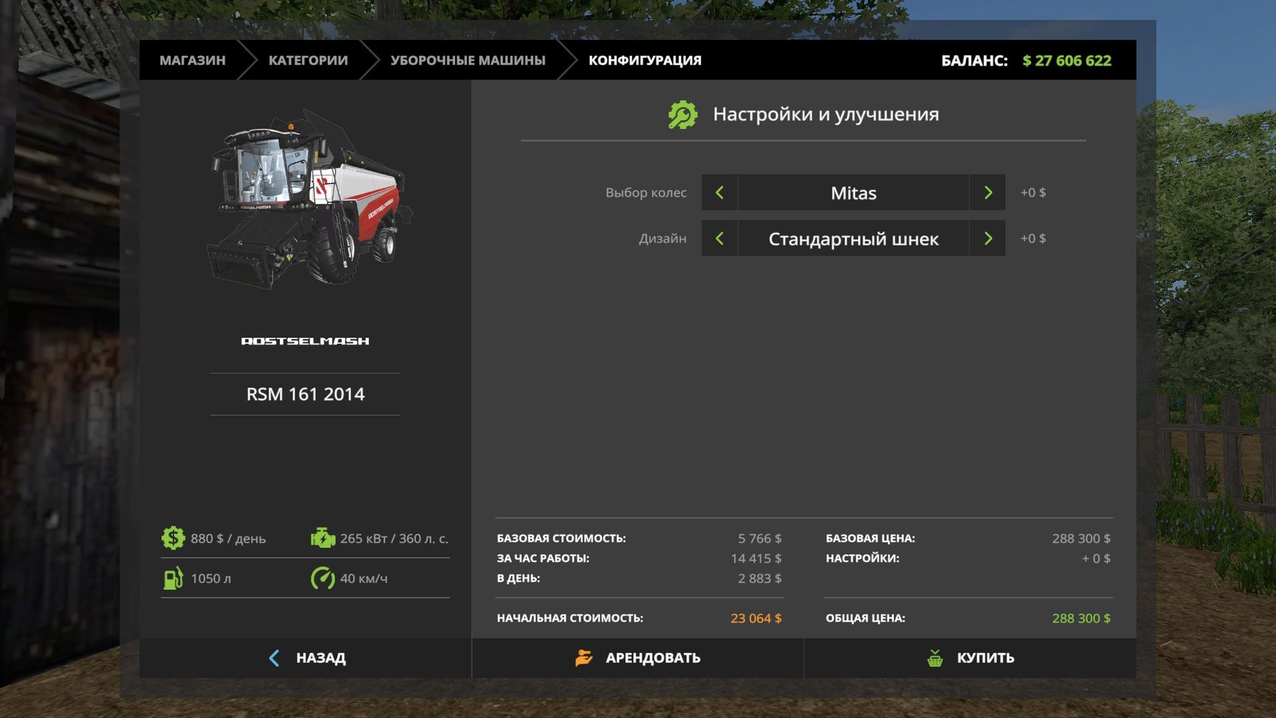Click the shopping basket icon beside Купить

tap(935, 658)
